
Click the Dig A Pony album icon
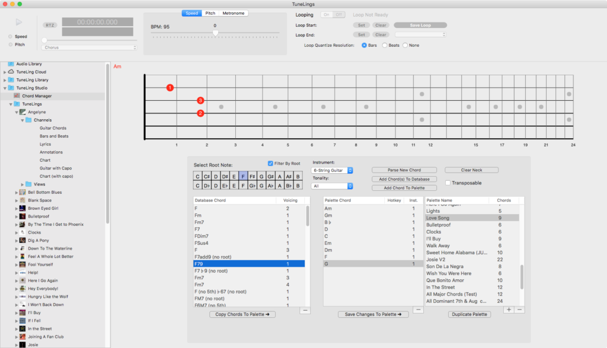pos(23,240)
